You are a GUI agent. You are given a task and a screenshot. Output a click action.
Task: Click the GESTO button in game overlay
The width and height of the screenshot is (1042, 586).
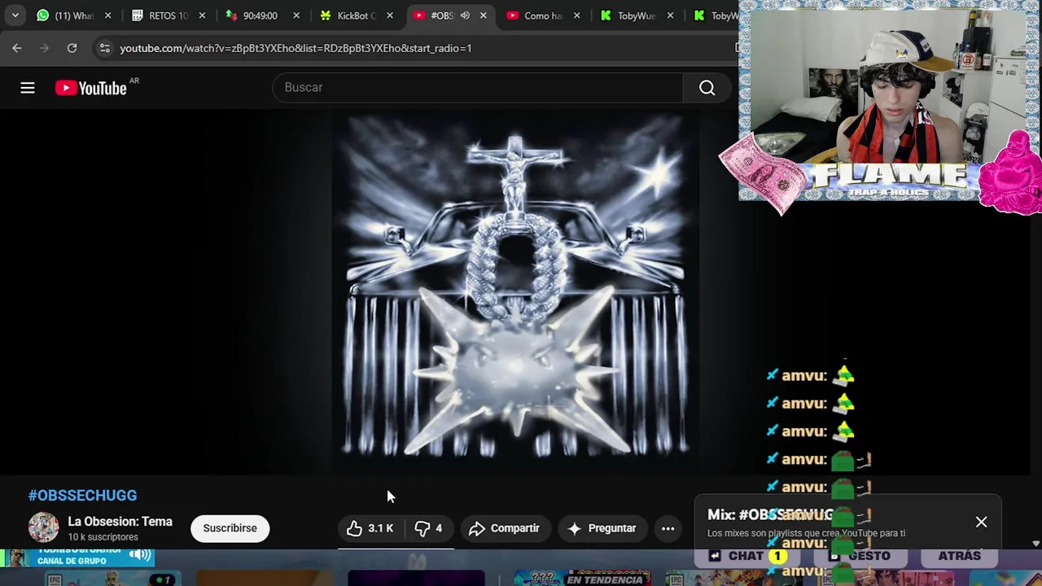(x=861, y=556)
